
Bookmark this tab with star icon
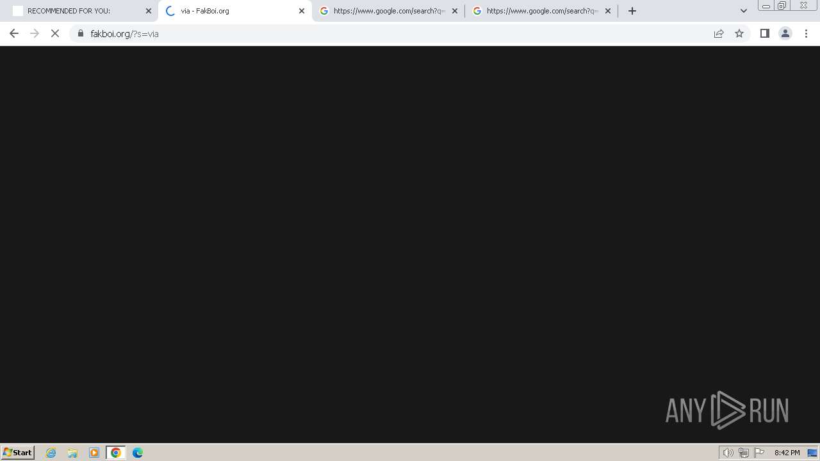coord(739,33)
